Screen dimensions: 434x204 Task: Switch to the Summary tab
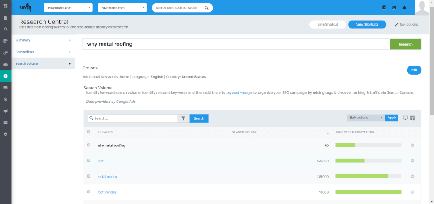43,40
